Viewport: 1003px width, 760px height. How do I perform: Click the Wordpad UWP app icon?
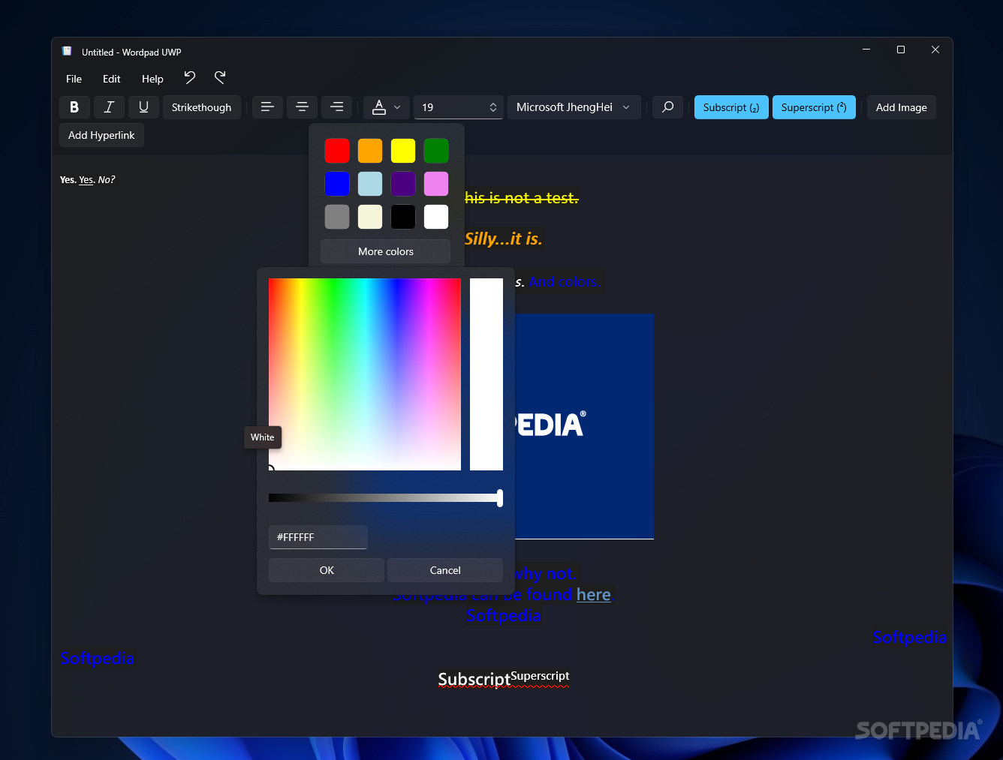67,51
